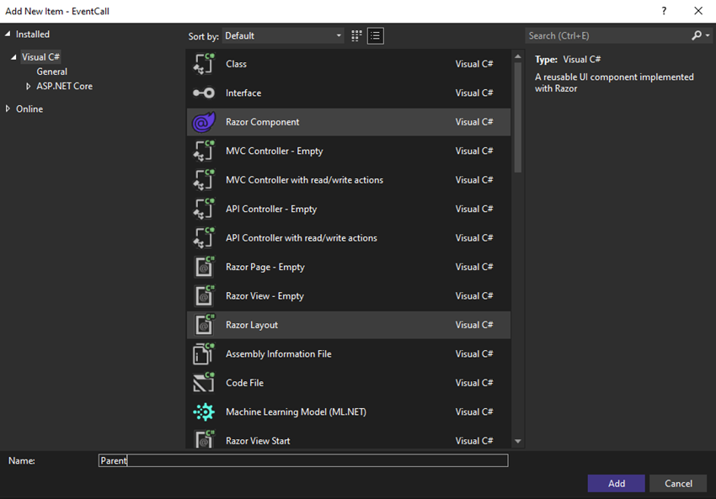Click the Razor Layout template icon
Image resolution: width=716 pixels, height=499 pixels.
[204, 325]
